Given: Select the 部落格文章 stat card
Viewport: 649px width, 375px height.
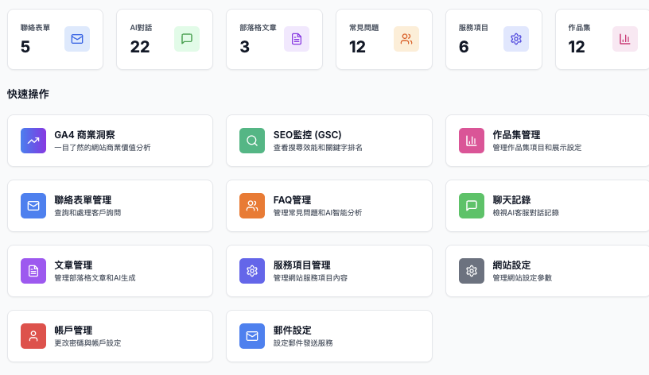Looking at the screenshot, I should click(274, 39).
